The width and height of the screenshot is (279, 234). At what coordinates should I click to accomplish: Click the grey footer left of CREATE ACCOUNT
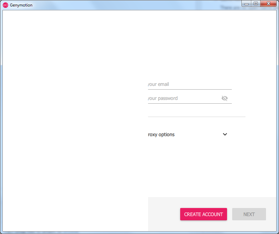pos(163,214)
